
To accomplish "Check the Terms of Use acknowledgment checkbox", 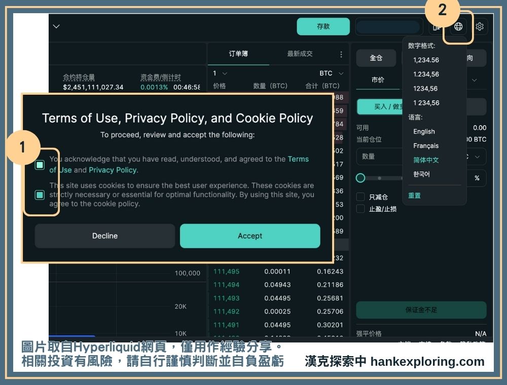I will pos(40,165).
